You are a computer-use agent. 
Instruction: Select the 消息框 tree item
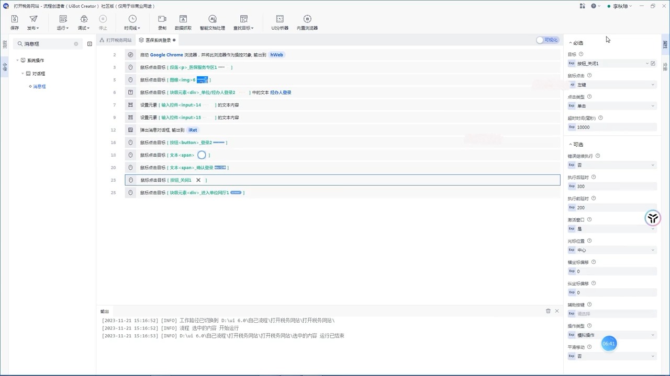pyautogui.click(x=39, y=86)
